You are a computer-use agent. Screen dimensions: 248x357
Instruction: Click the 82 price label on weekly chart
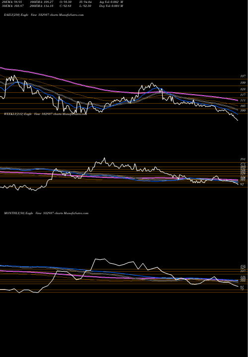click(242, 184)
